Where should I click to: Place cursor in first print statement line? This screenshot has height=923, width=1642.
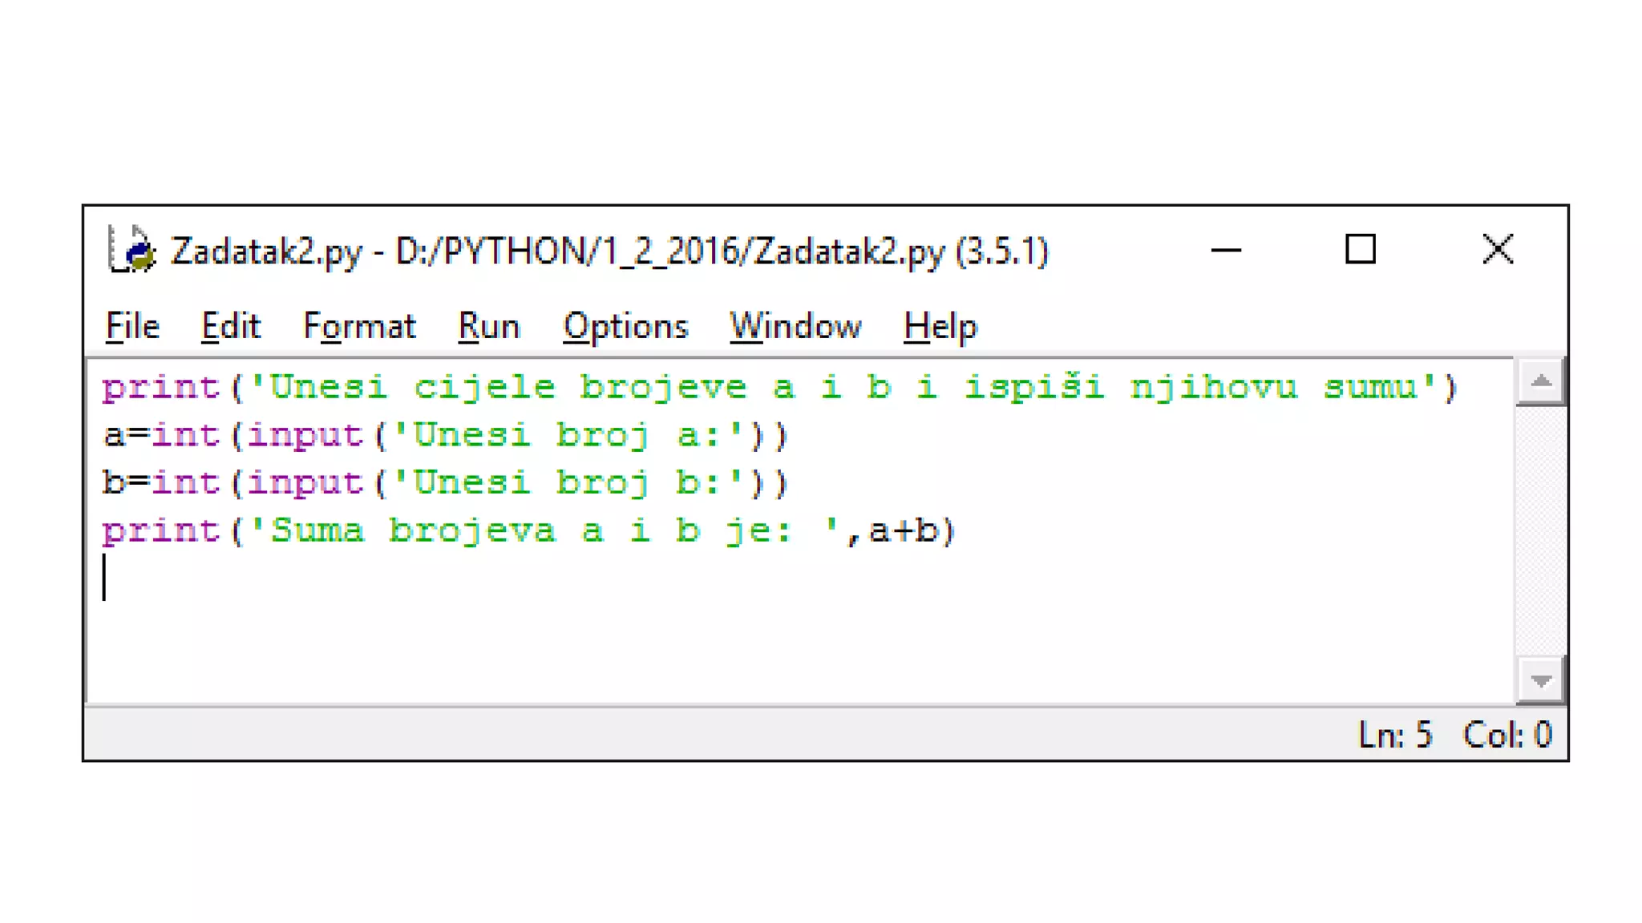pyautogui.click(x=778, y=388)
